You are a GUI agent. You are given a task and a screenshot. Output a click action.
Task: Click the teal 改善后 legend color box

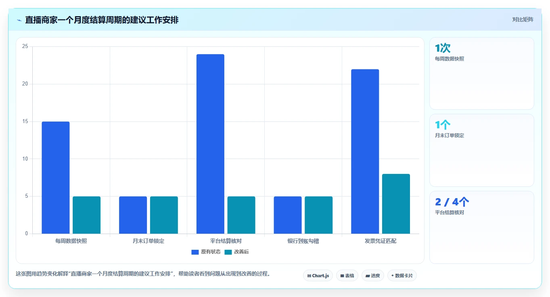pos(228,252)
